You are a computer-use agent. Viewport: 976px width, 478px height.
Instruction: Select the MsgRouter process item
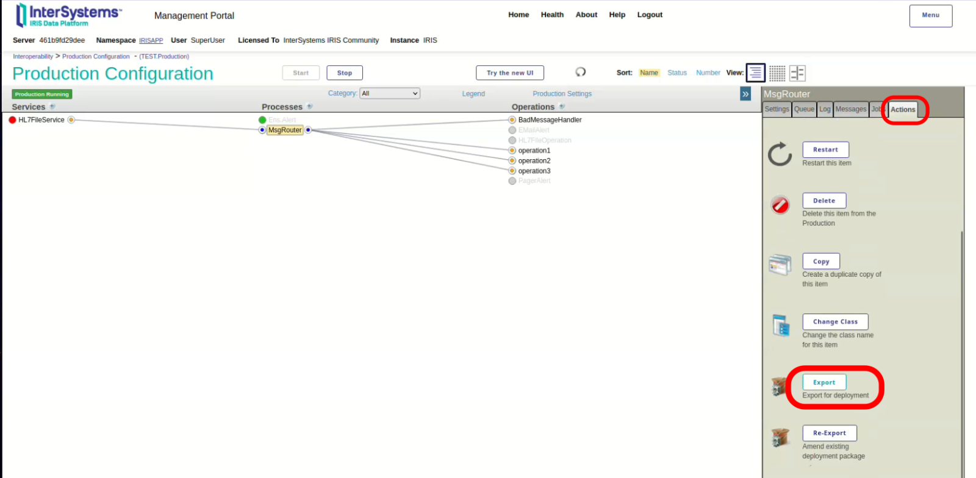click(285, 130)
